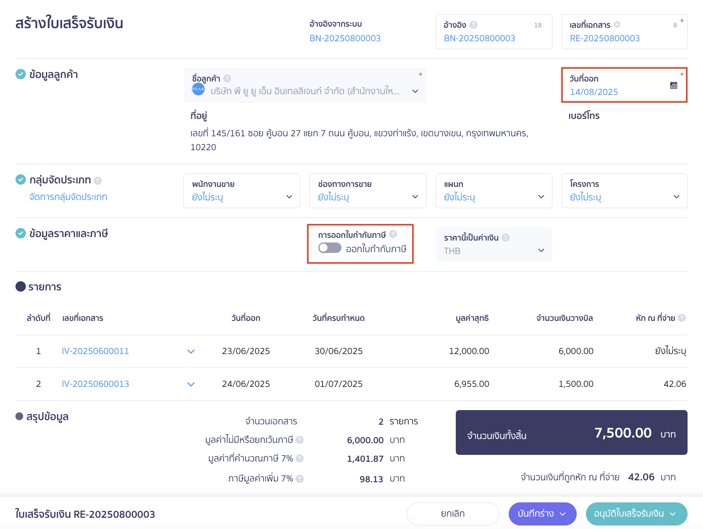703x529 pixels.
Task: Click help icon beside ชื่อลูกค้า label
Action: click(227, 78)
